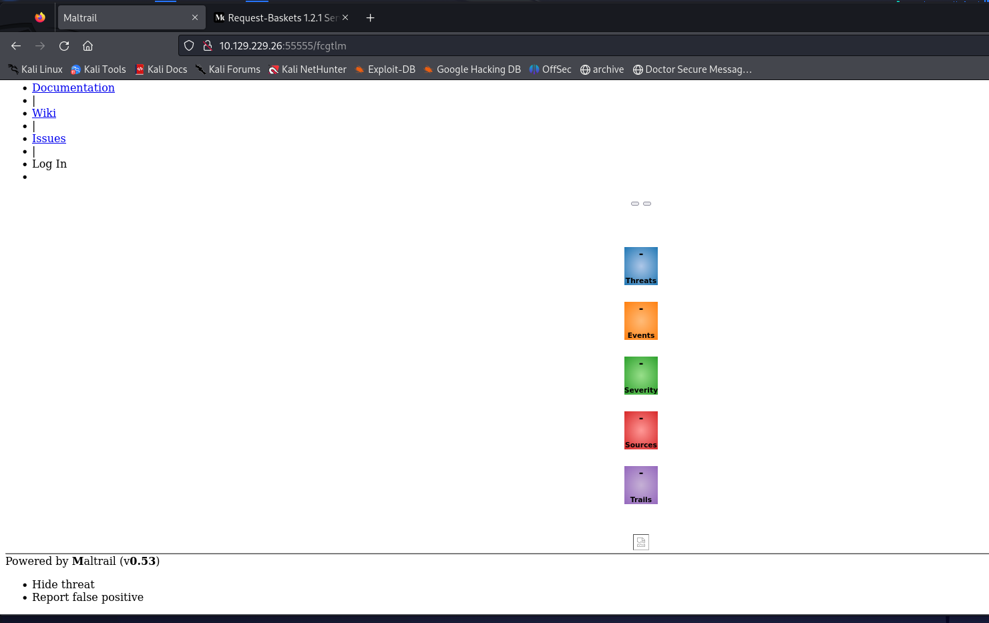Switch to the Request-Baskets 1.2.1 tab
Screen dimensions: 989x623
tap(277, 18)
